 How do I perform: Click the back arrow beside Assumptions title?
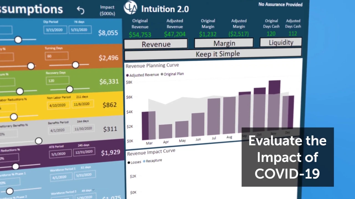coord(80,10)
